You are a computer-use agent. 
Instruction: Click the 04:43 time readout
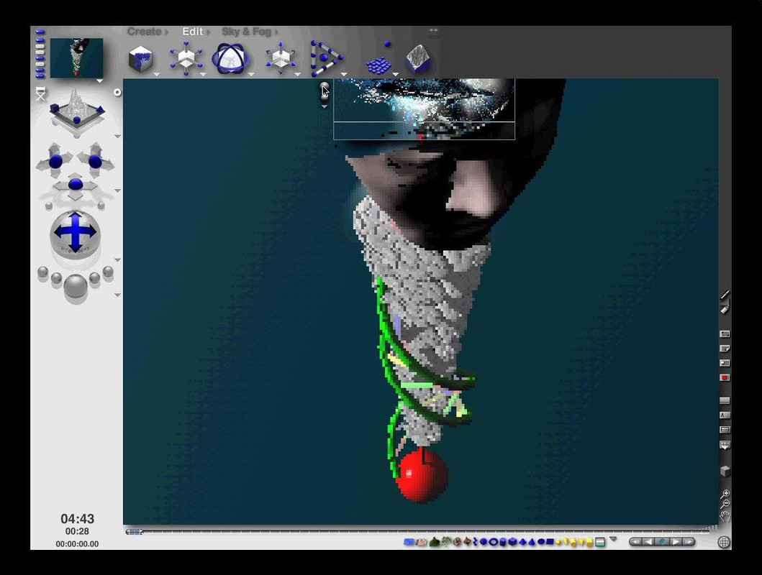(77, 519)
